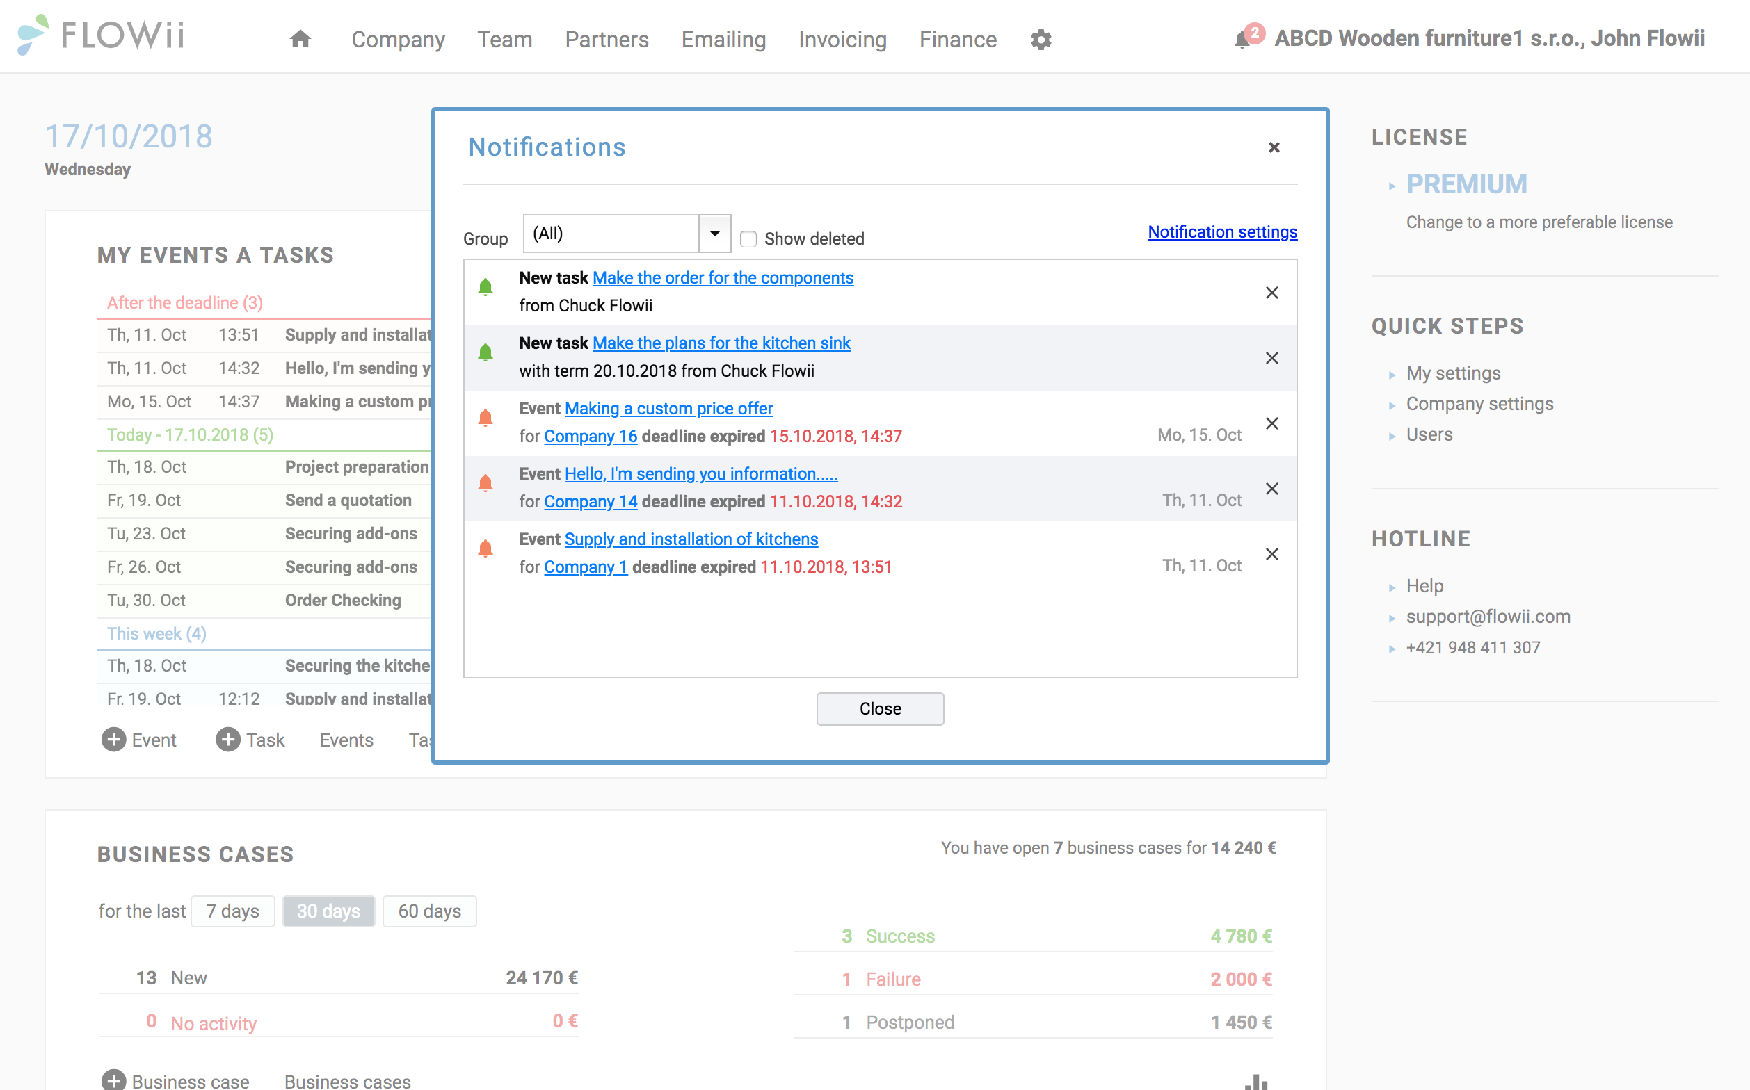Viewport: 1750px width, 1090px height.
Task: Open Company settings quick step
Action: [1479, 404]
